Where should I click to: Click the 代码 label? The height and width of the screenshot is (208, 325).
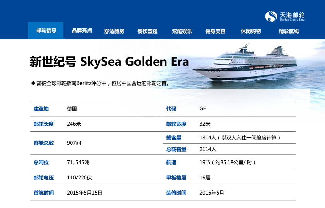(x=171, y=109)
